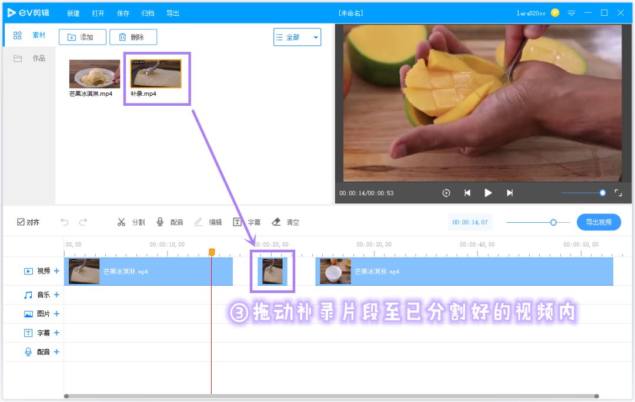Click the 图片 track image icon
Image resolution: width=635 pixels, height=402 pixels.
pos(28,314)
